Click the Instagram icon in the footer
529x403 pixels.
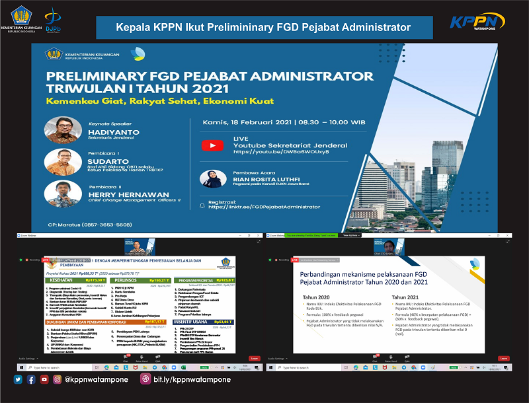(x=58, y=380)
